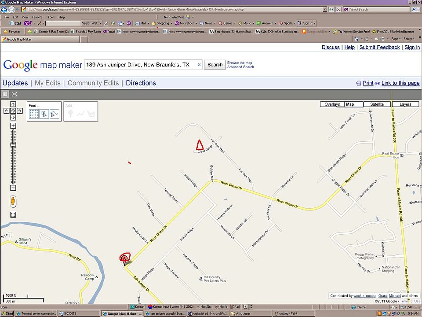
Task: Open the address bar dropdown
Action: click(325, 9)
